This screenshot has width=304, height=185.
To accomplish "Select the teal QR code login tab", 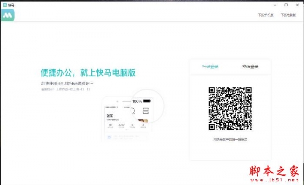I will pyautogui.click(x=210, y=67).
